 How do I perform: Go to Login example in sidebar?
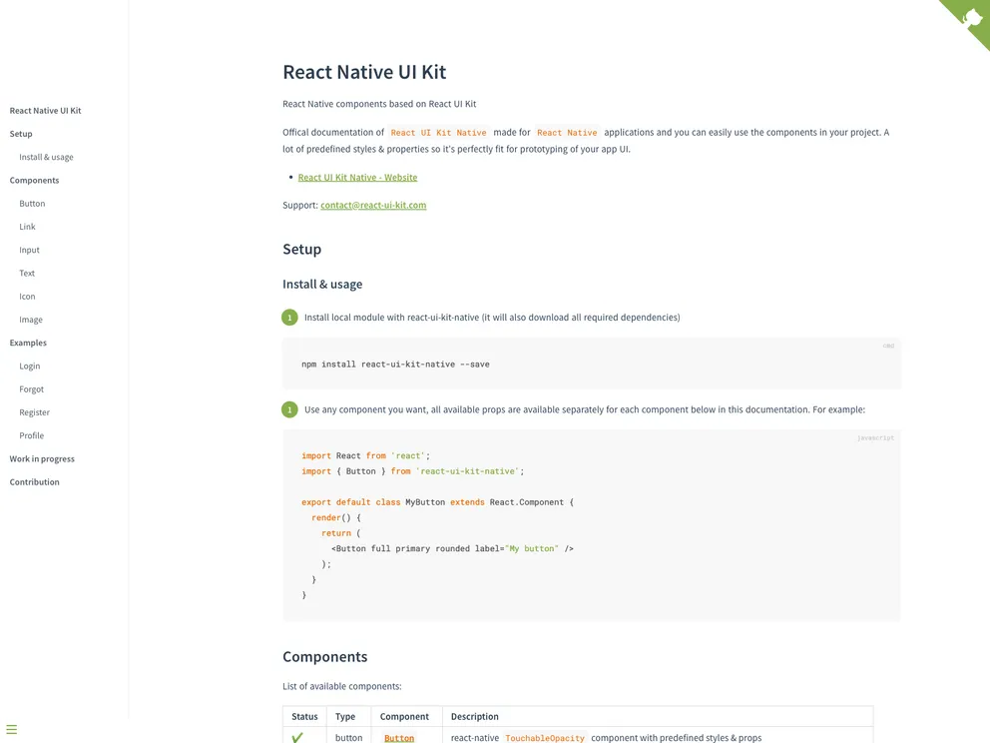pyautogui.click(x=30, y=367)
